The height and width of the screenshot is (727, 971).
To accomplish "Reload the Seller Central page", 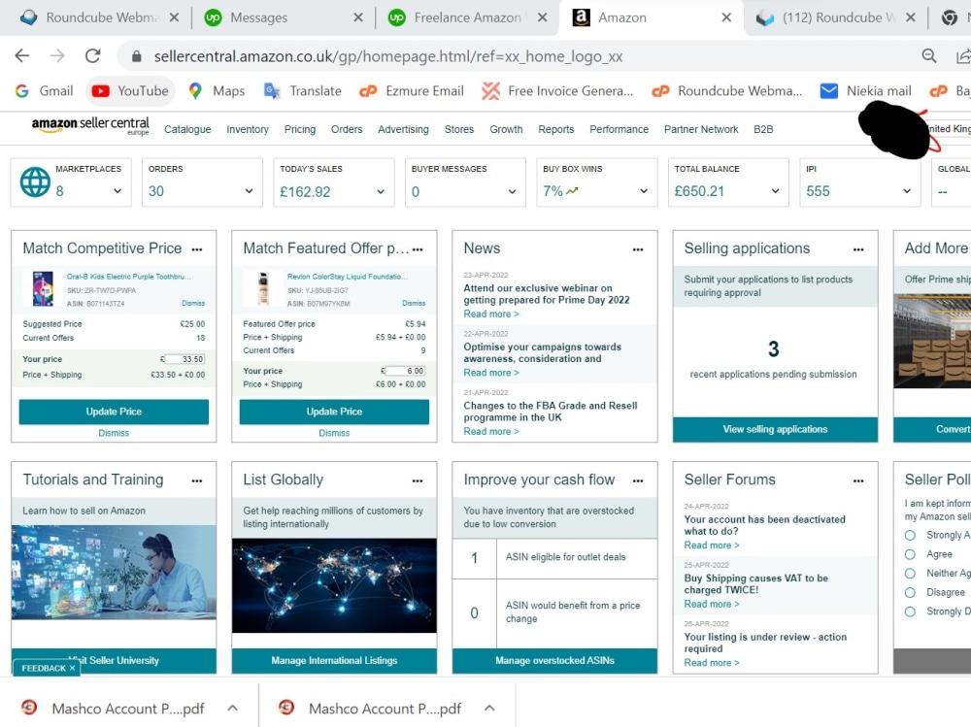I will (93, 55).
